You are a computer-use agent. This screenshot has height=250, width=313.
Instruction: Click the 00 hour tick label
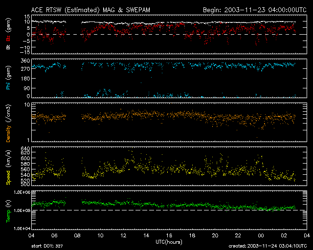(x=261, y=236)
